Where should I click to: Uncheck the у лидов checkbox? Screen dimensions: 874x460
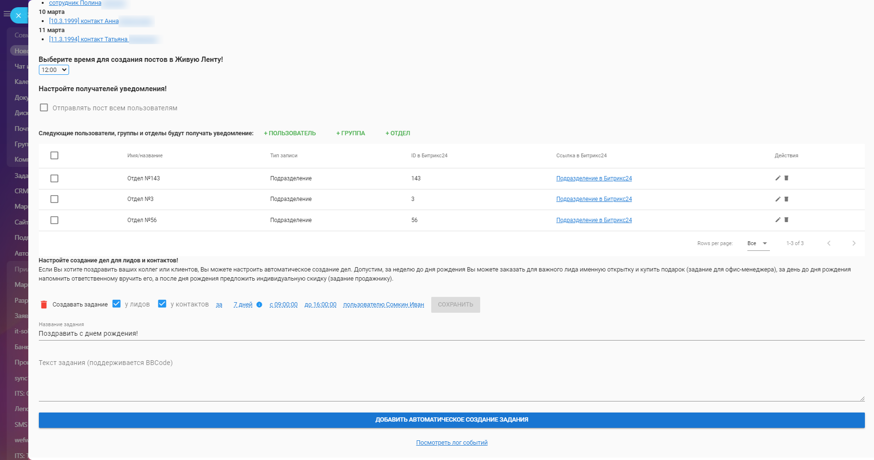(x=117, y=304)
